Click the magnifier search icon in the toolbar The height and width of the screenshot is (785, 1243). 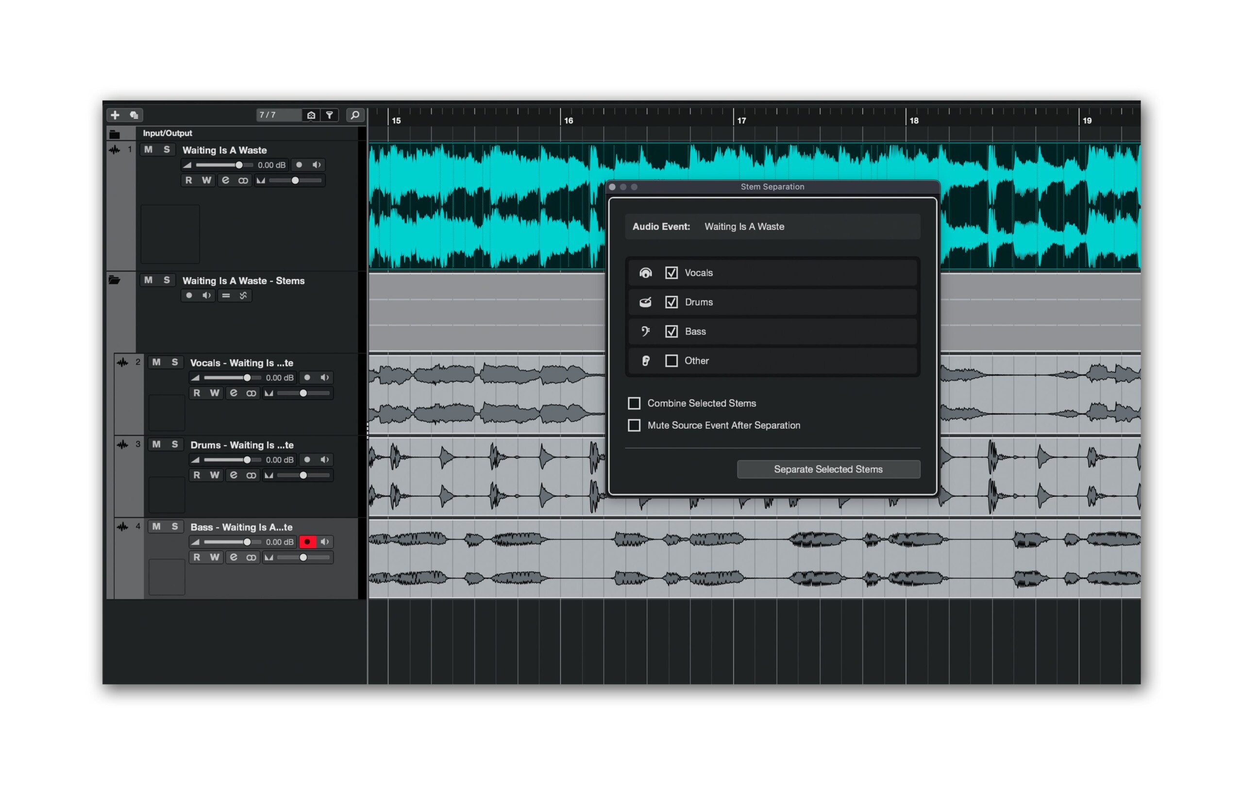pos(355,116)
